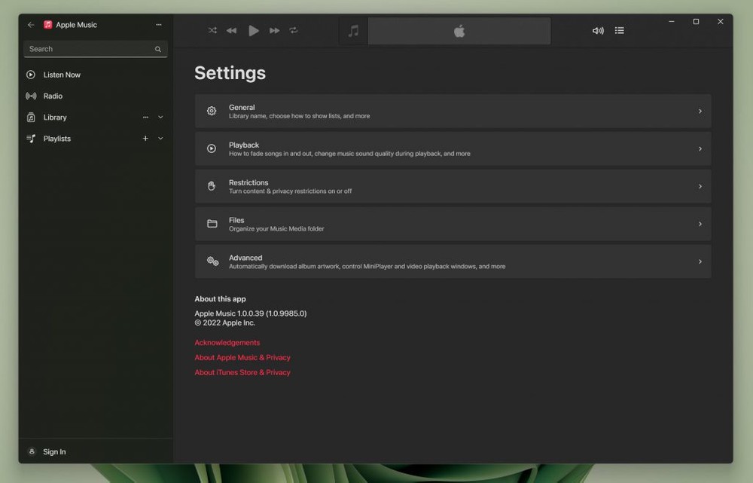
Task: Focus the Search input field
Action: 96,49
